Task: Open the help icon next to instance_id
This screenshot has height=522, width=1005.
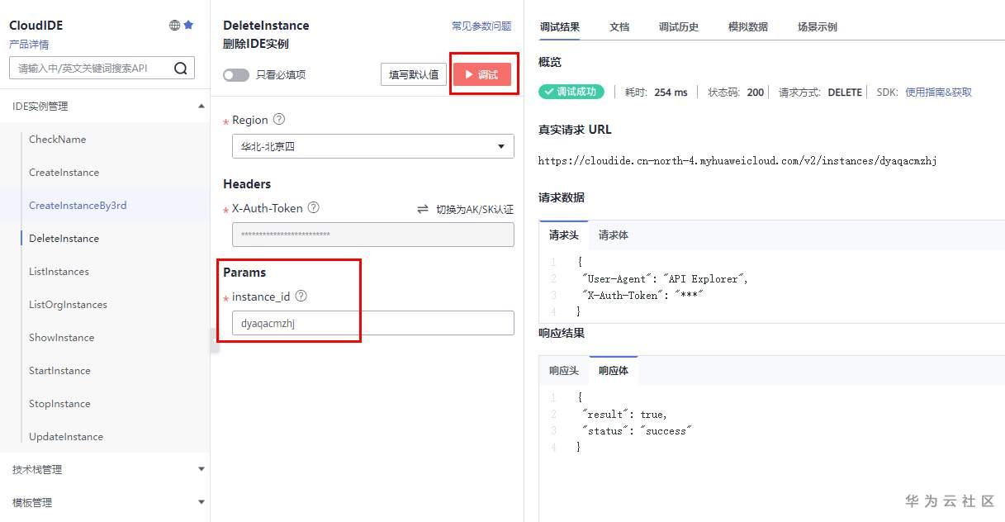Action: [301, 296]
